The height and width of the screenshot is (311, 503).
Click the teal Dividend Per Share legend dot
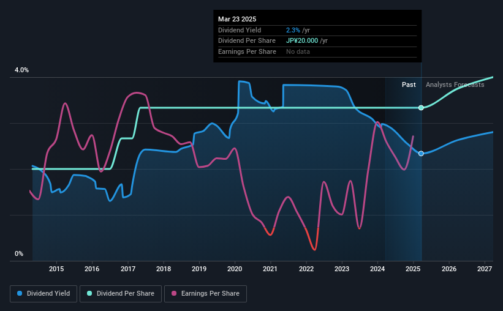pyautogui.click(x=89, y=293)
